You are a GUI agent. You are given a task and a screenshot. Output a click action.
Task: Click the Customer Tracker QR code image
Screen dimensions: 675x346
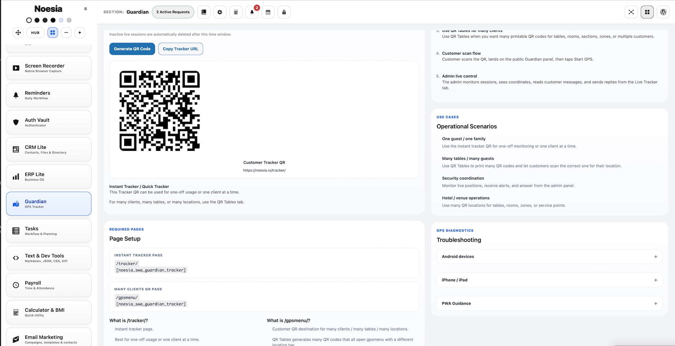(x=159, y=111)
